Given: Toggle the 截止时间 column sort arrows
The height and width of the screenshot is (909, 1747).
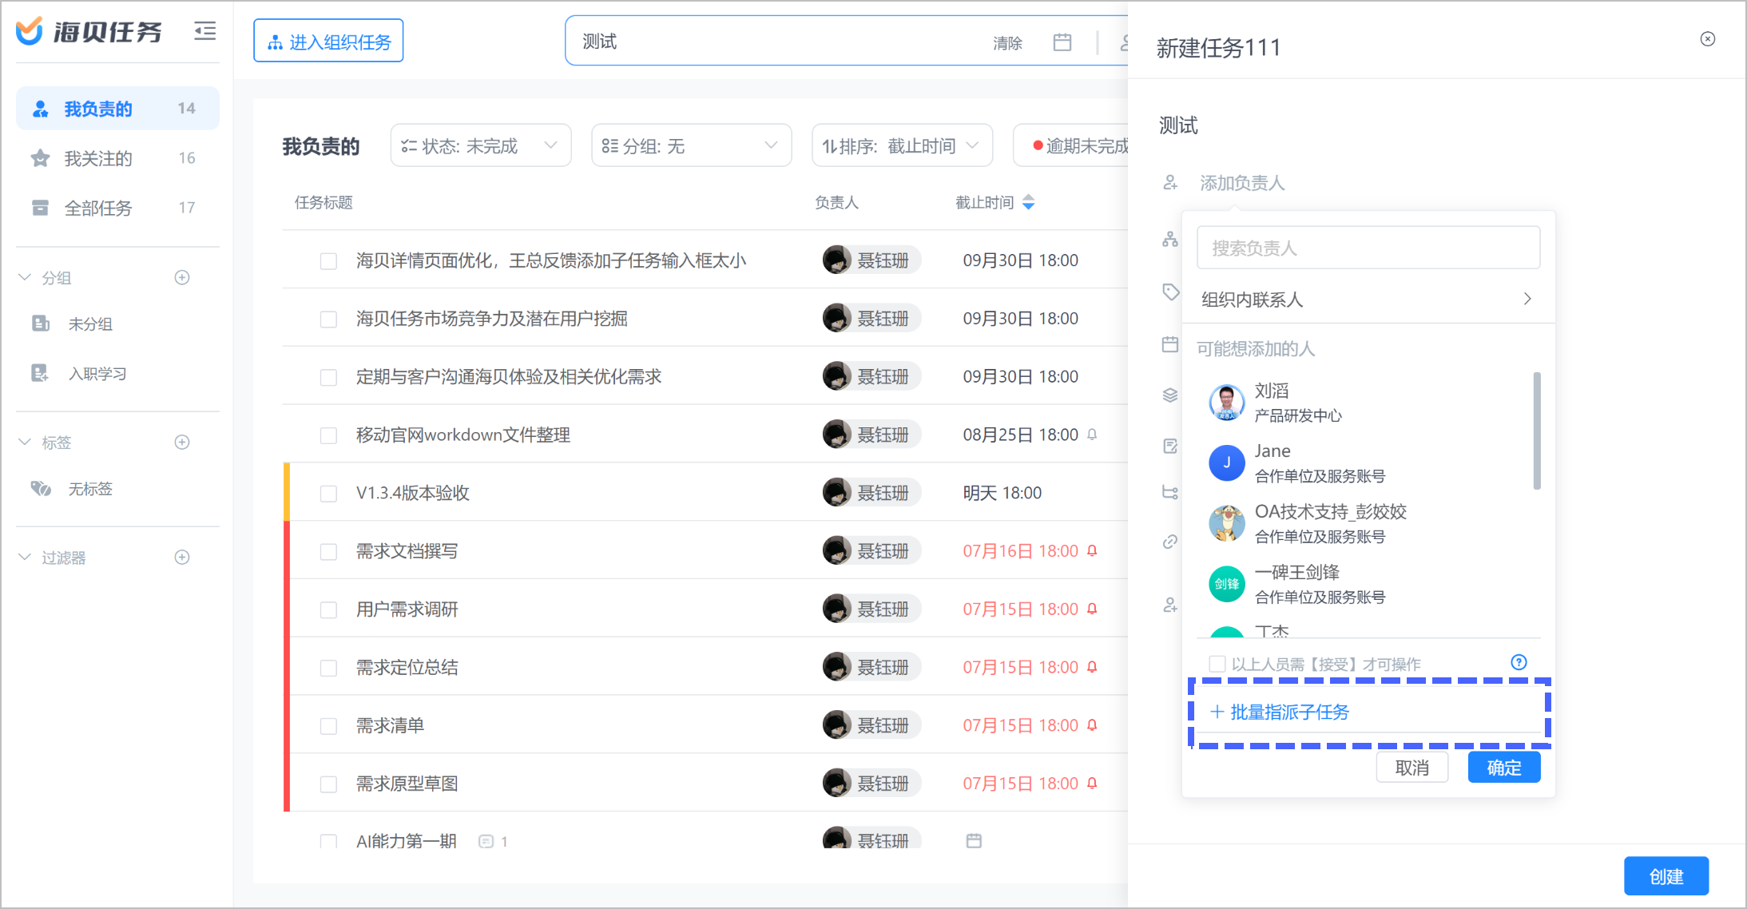Looking at the screenshot, I should point(1029,202).
